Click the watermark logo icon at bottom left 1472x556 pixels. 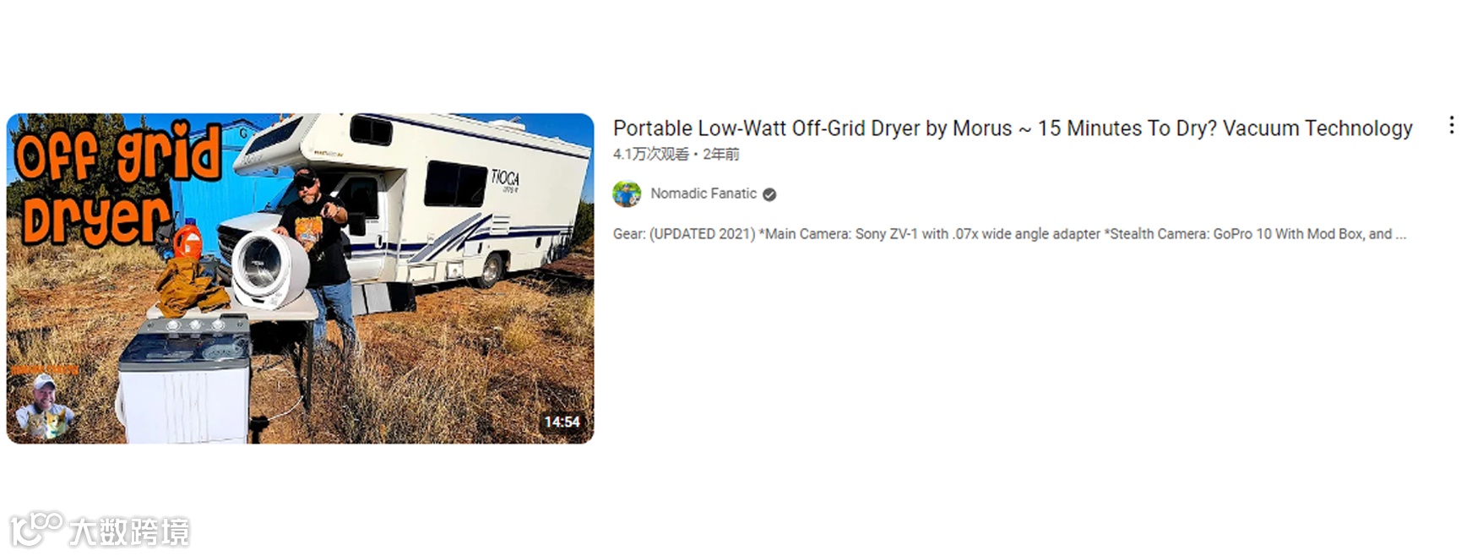36,529
